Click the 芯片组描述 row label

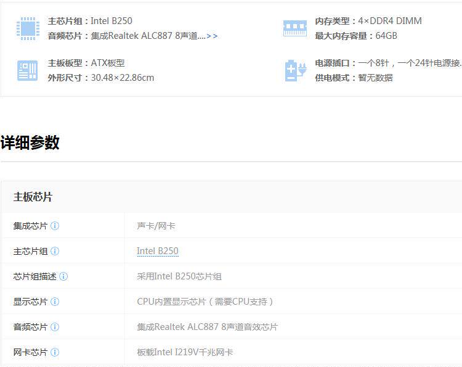click(34, 276)
